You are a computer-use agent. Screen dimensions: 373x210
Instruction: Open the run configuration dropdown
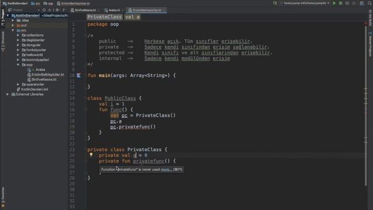tap(305, 3)
